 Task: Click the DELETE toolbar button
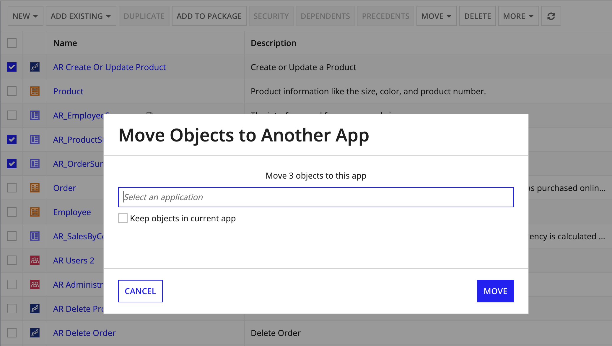click(478, 16)
